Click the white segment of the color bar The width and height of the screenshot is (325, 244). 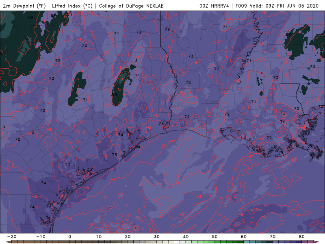tap(177, 242)
